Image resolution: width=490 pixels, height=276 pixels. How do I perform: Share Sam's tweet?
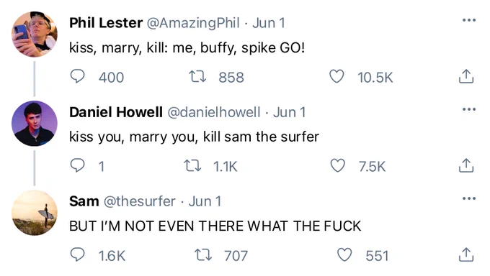tap(466, 254)
